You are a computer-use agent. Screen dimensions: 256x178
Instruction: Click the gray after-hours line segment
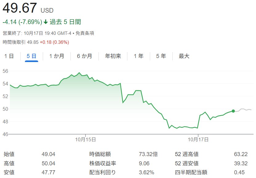(x=243, y=110)
